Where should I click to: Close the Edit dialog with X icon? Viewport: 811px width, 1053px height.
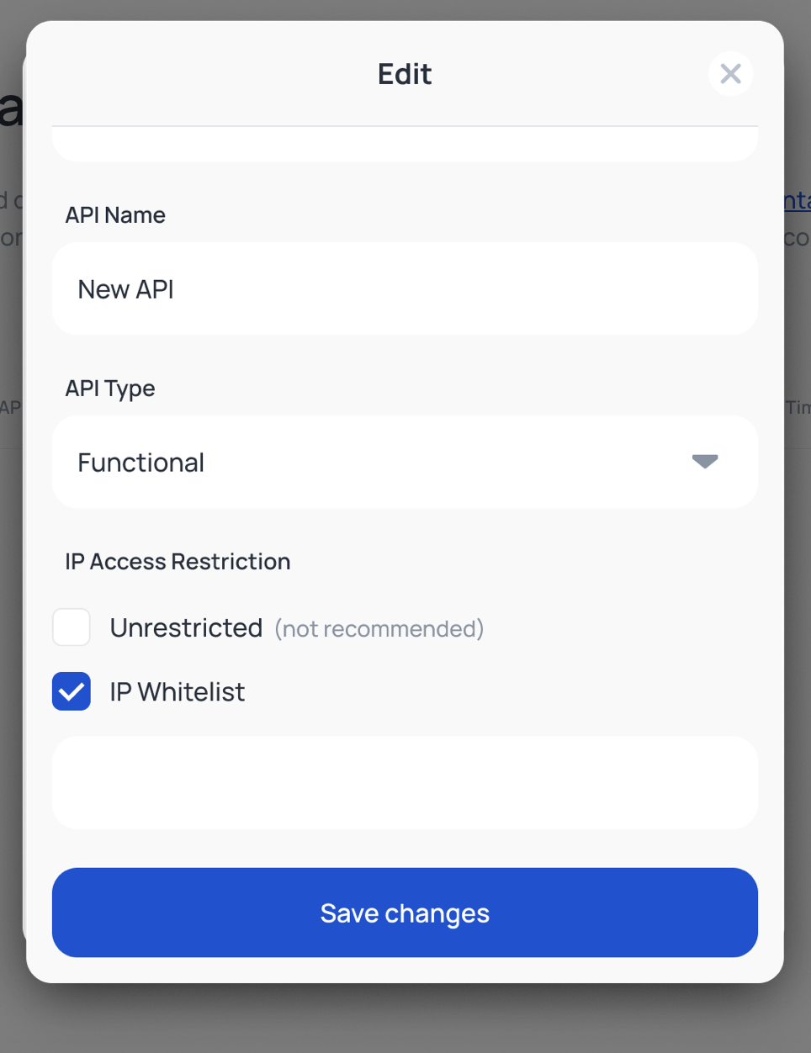tap(730, 74)
